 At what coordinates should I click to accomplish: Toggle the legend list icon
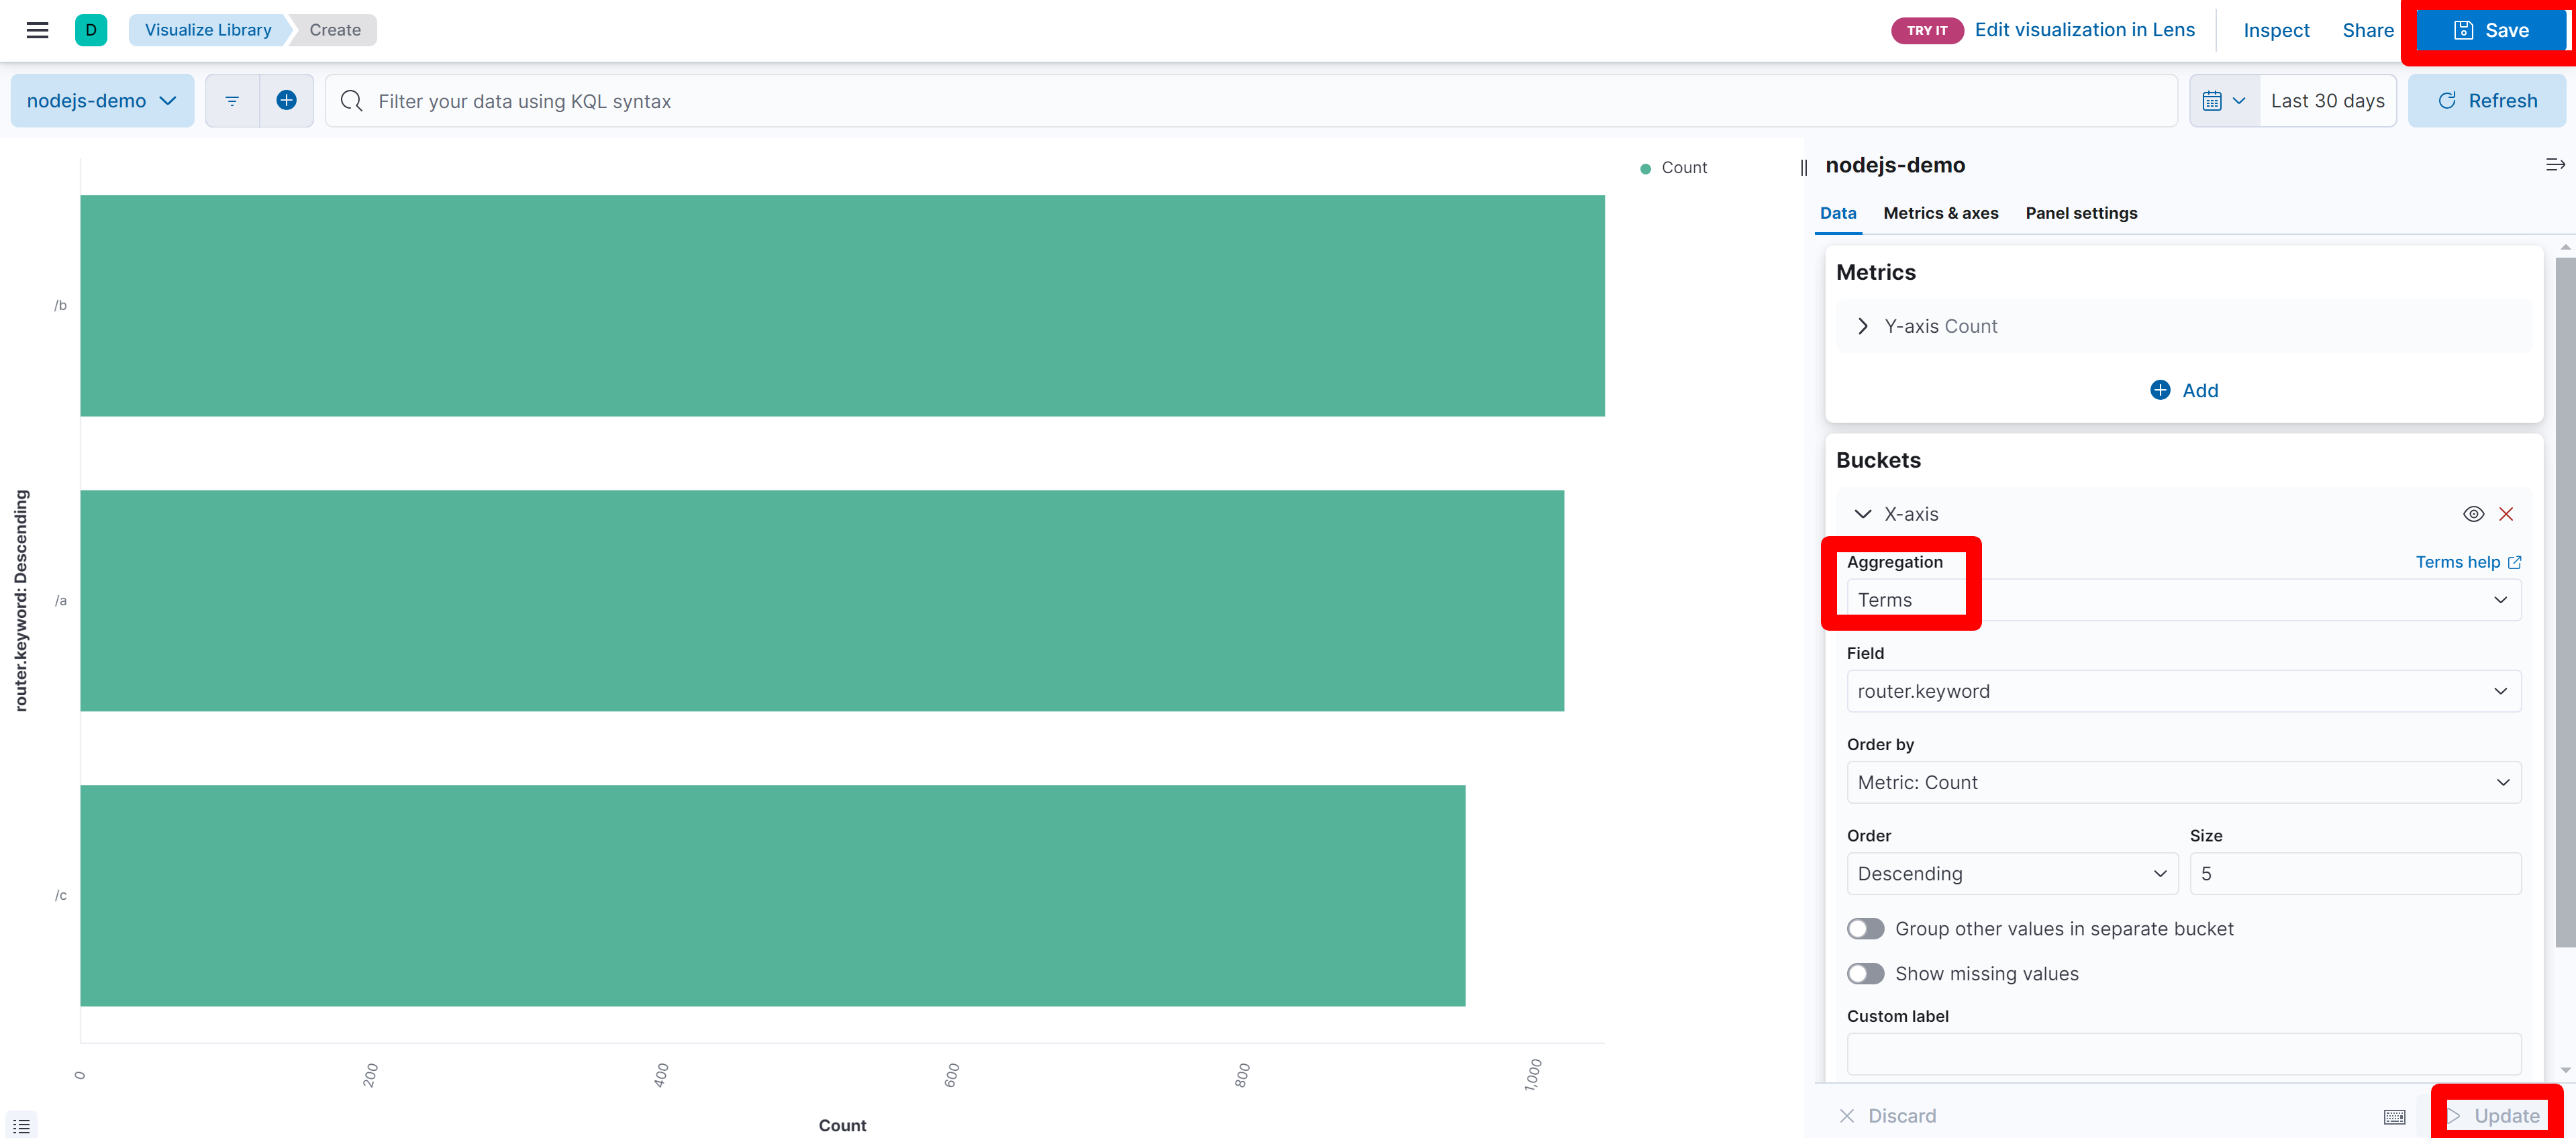coord(21,1125)
